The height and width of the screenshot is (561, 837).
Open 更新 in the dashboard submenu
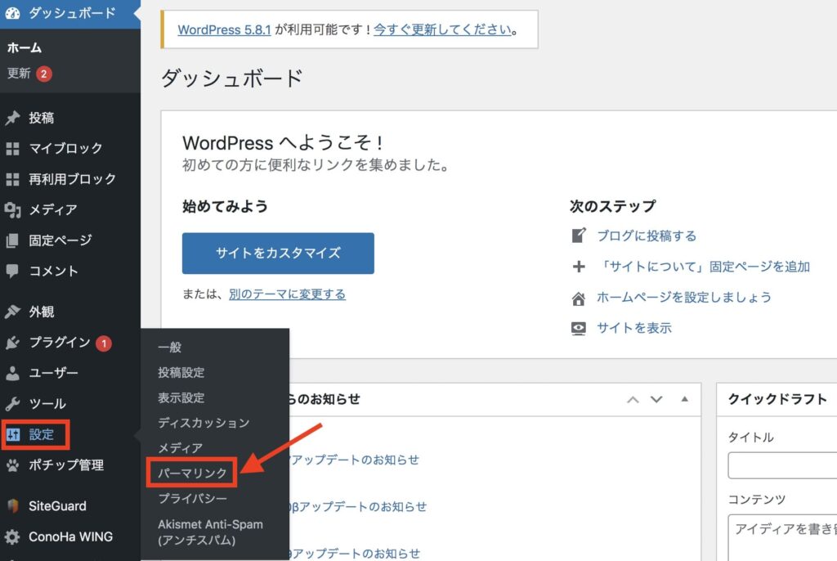tap(19, 74)
